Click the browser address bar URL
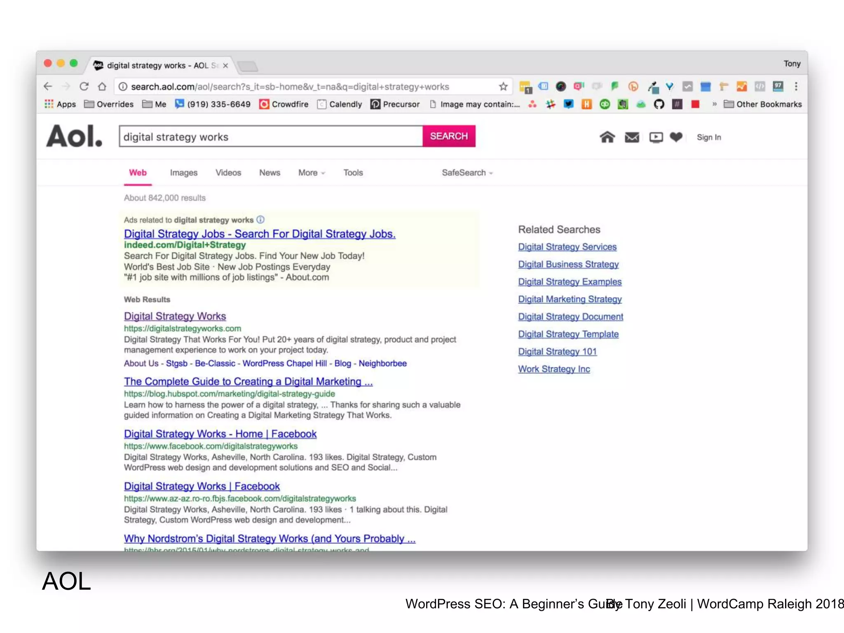This screenshot has height=633, width=844. [290, 87]
